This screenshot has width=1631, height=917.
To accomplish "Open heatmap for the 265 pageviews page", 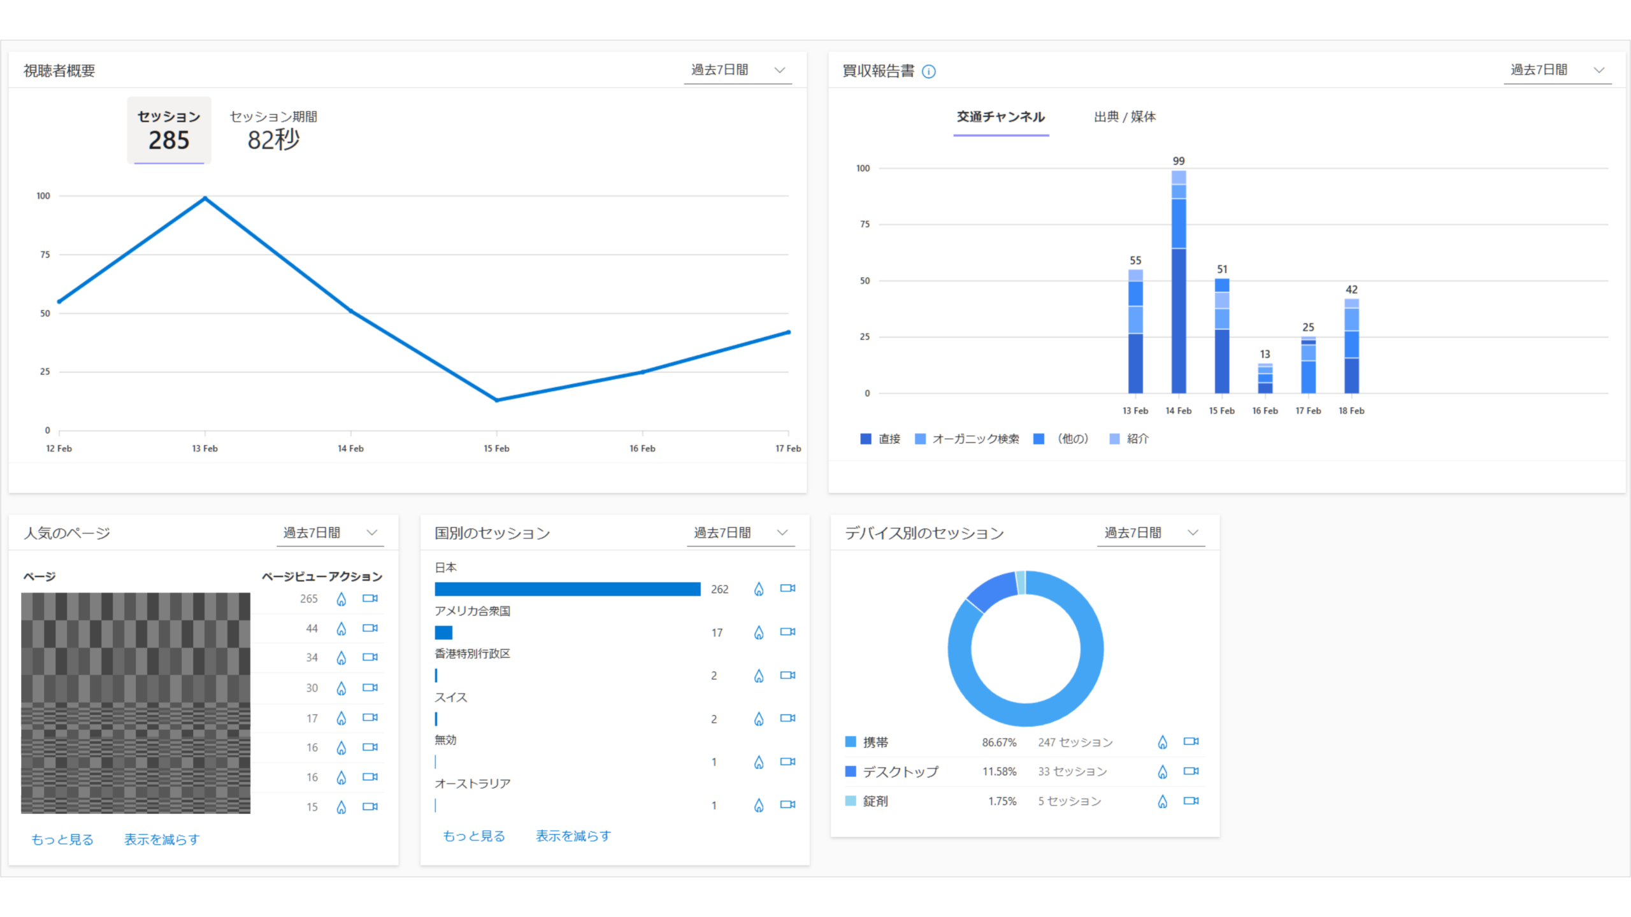I will coord(341,599).
